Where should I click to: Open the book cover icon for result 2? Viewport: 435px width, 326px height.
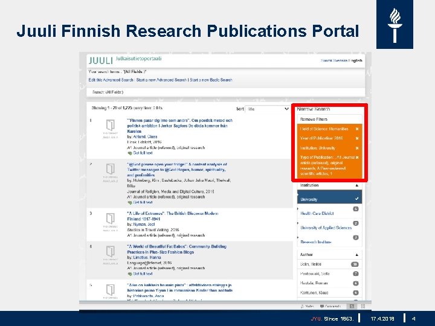[x=111, y=169]
